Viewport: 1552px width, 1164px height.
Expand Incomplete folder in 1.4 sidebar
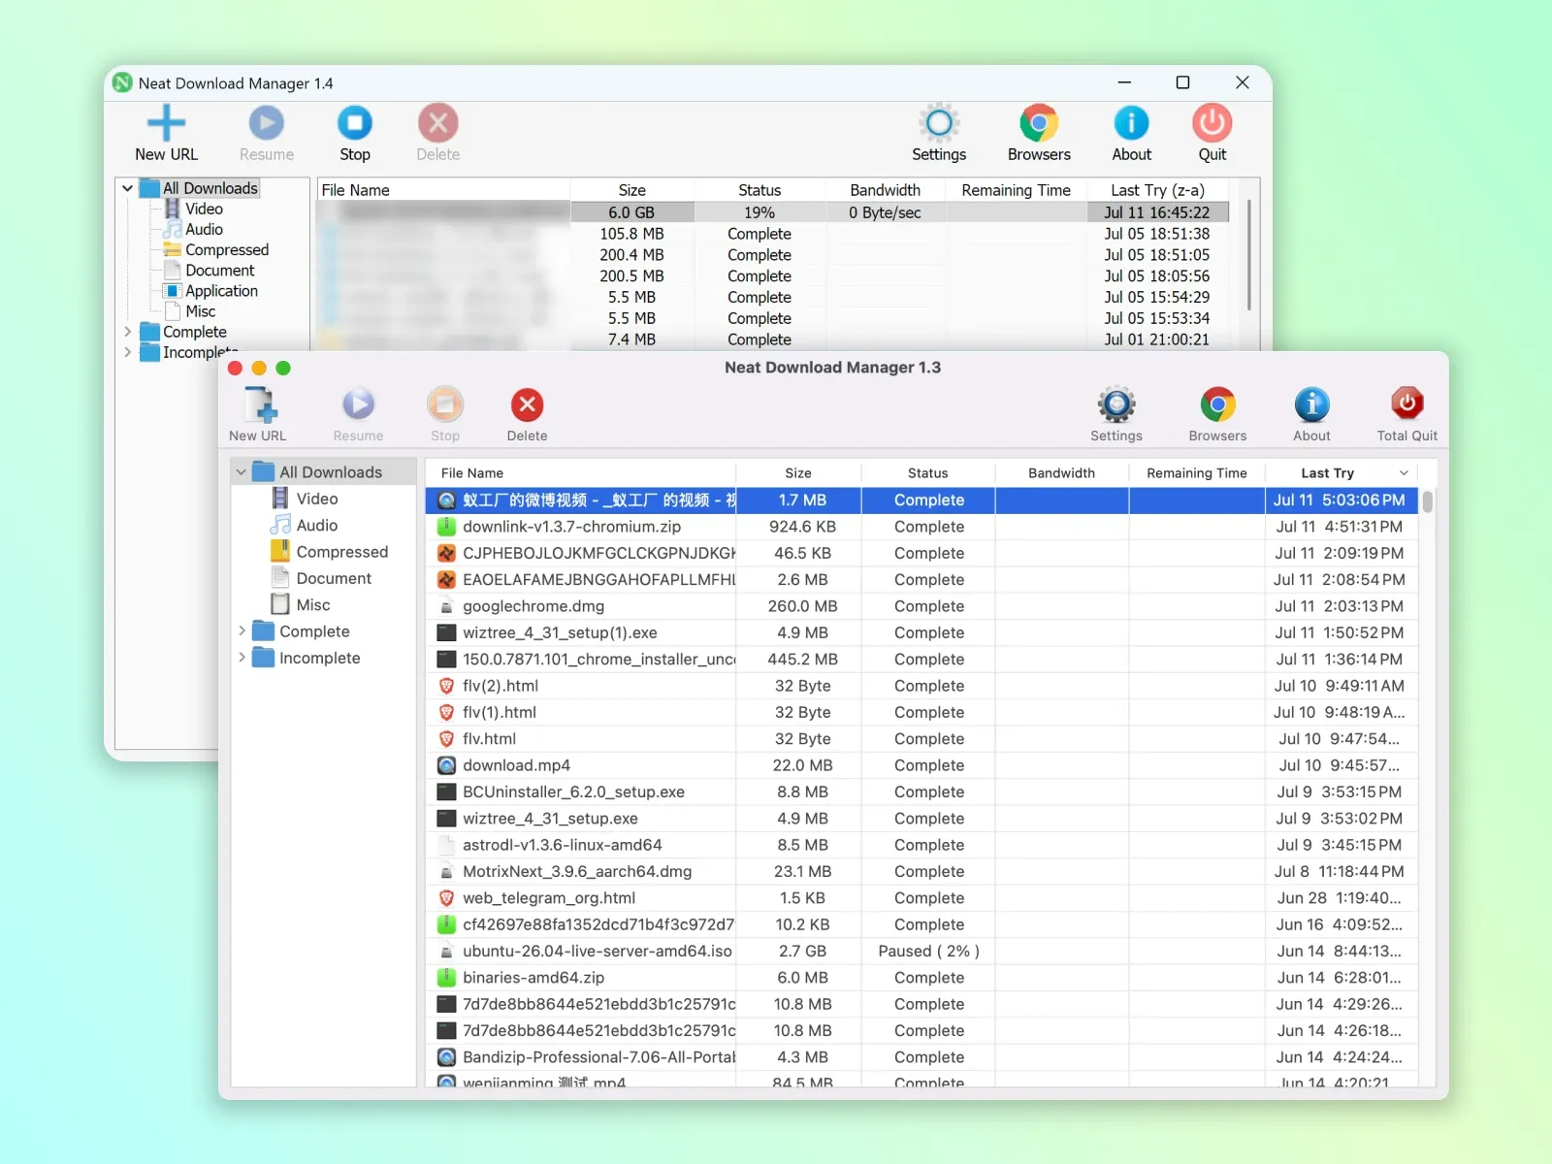pyautogui.click(x=127, y=352)
